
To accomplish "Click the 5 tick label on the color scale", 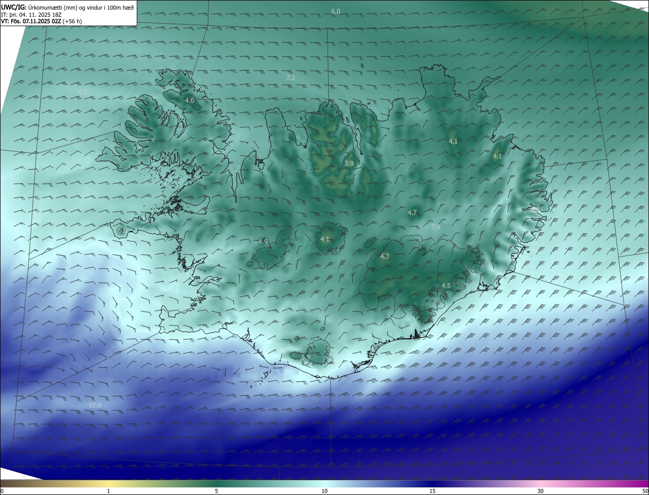I will [x=217, y=491].
